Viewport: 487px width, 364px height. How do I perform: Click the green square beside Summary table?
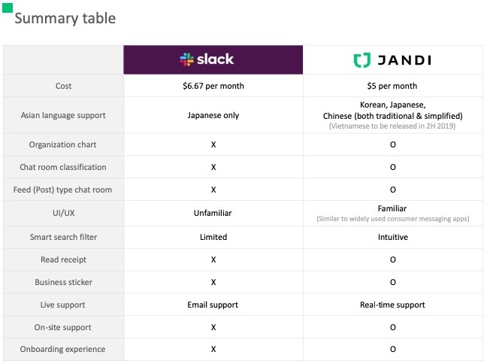tap(7, 8)
